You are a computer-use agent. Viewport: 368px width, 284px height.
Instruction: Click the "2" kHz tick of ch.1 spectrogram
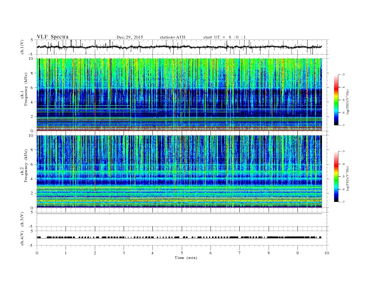click(x=33, y=116)
